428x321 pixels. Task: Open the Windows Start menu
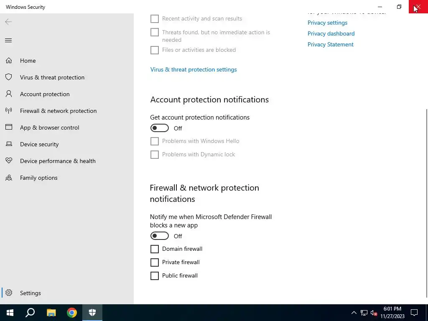point(10,313)
